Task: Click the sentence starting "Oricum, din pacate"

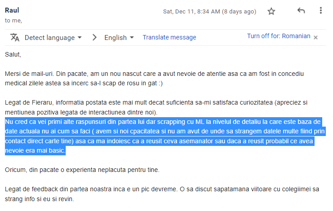Action: (x=82, y=170)
